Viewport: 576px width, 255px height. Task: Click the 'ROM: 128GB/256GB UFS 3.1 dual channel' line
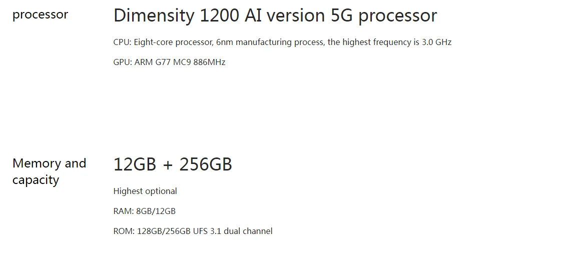[193, 231]
